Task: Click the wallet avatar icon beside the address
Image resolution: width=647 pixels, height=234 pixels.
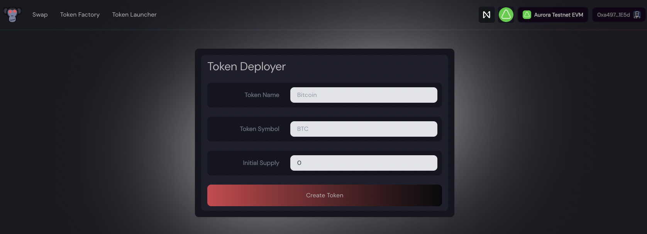Action: pyautogui.click(x=637, y=15)
